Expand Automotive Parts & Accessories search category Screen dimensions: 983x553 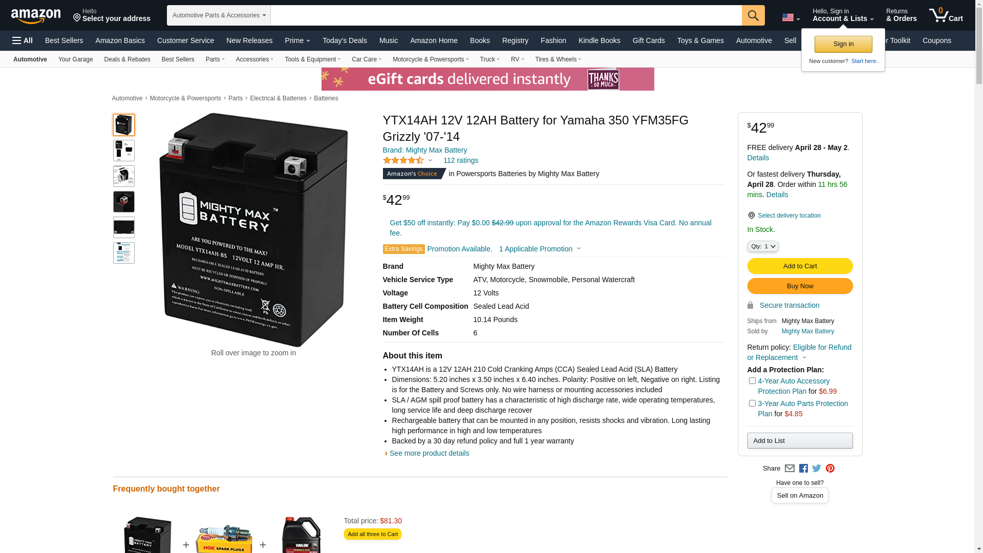(x=219, y=15)
